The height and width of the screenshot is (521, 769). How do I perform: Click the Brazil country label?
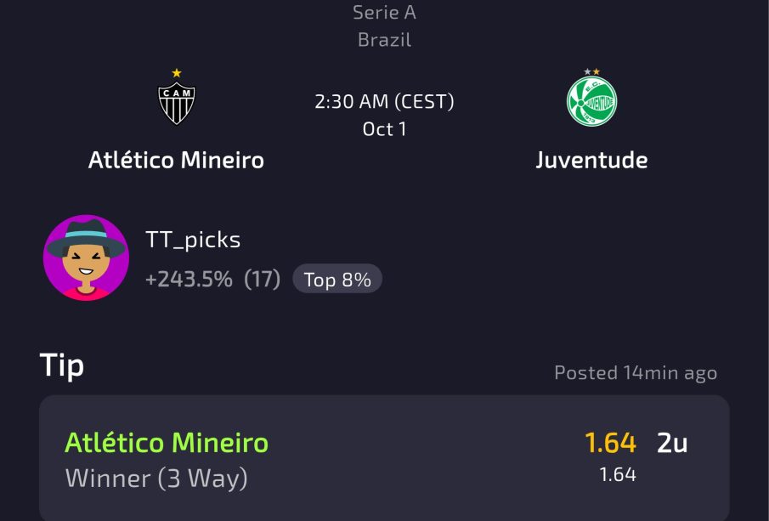tap(384, 40)
